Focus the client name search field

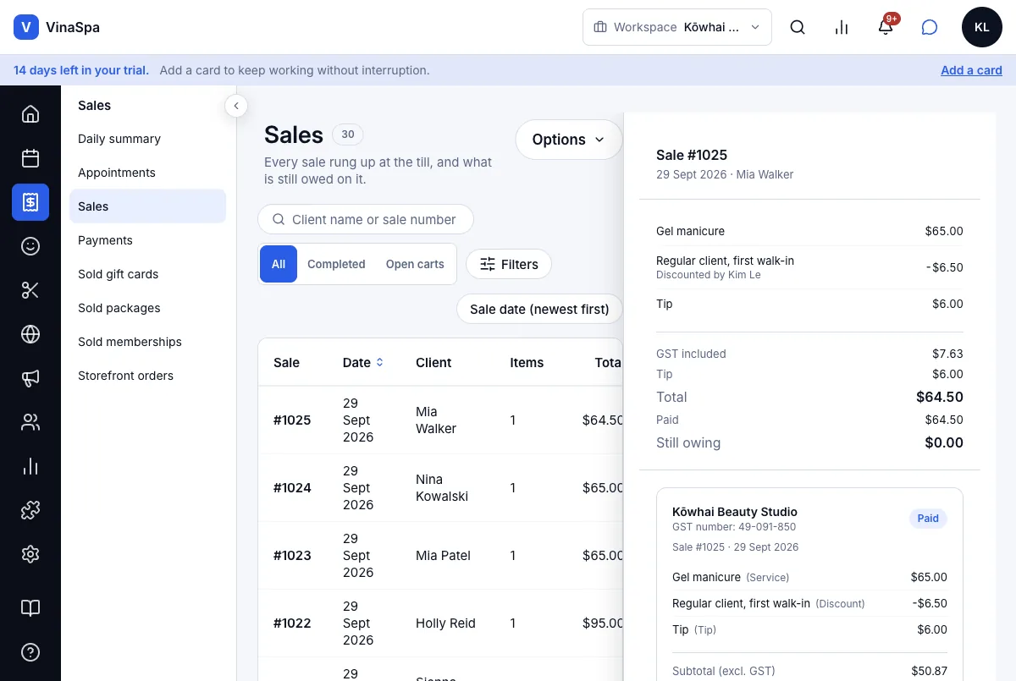coord(366,219)
